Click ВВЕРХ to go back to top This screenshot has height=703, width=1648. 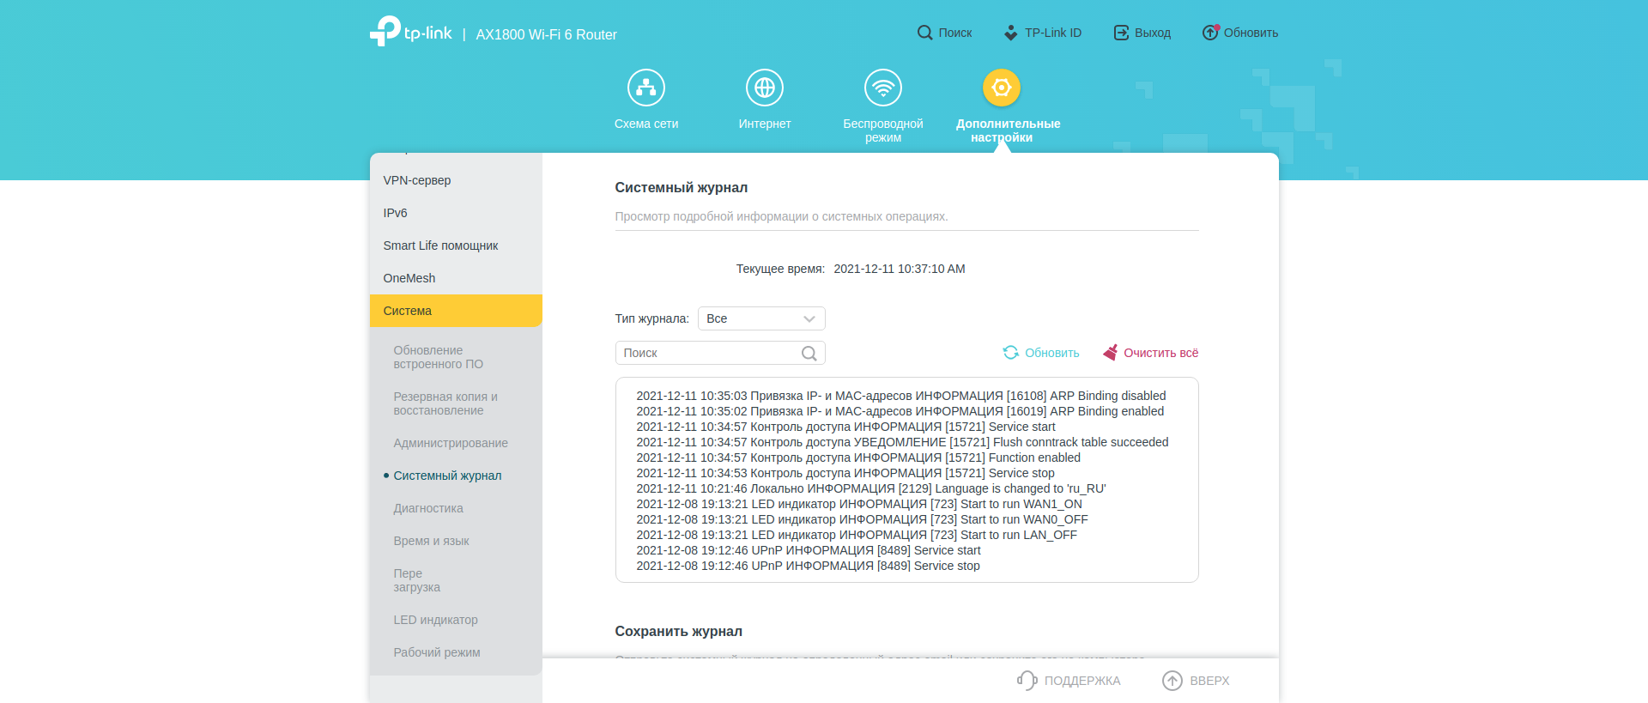click(1196, 681)
